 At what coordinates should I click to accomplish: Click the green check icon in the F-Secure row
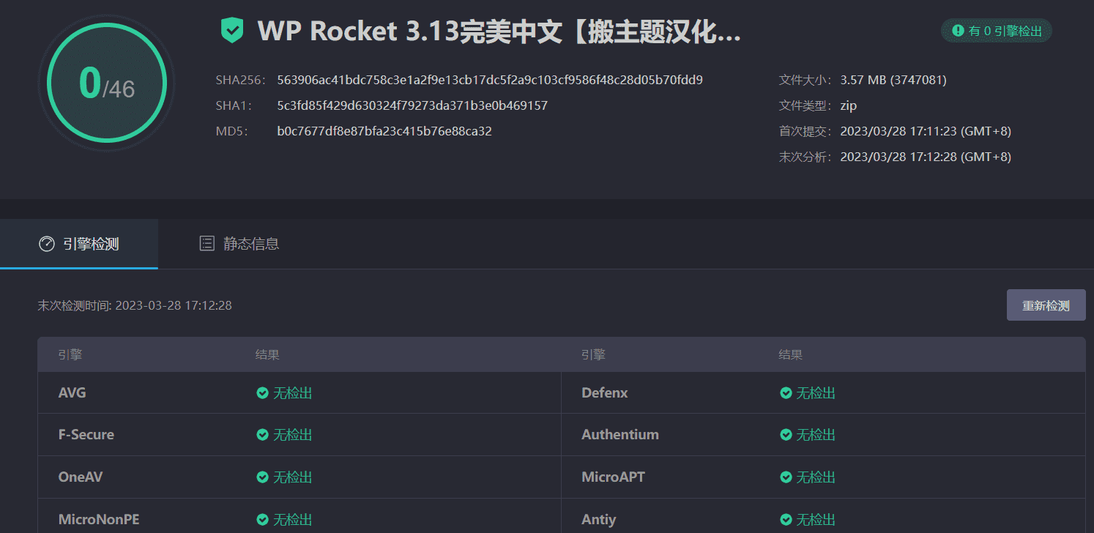coord(262,435)
